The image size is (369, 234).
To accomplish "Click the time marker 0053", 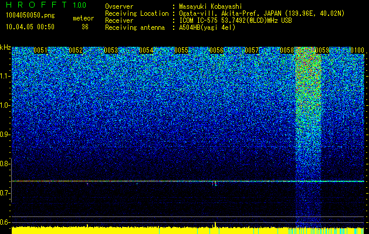I will tap(111, 50).
